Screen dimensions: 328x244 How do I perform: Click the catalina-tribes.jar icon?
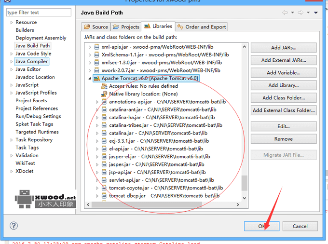104,125
